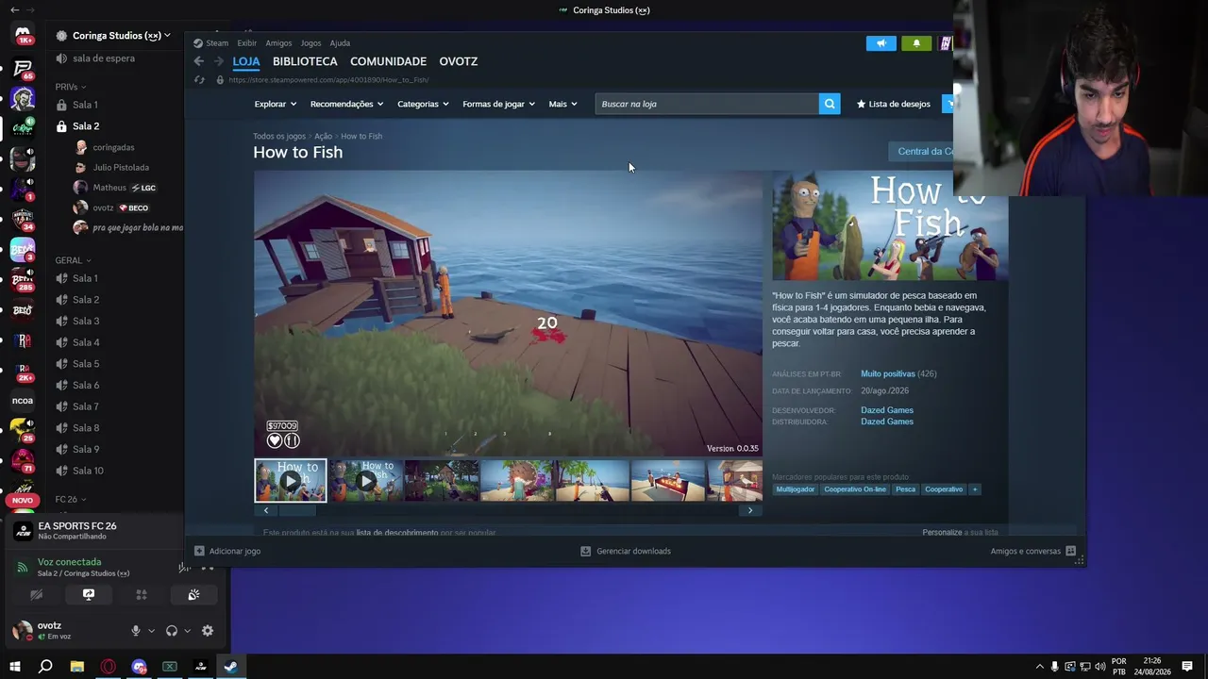The width and height of the screenshot is (1208, 679).
Task: Click Cooperativo On-line tag
Action: 855,489
